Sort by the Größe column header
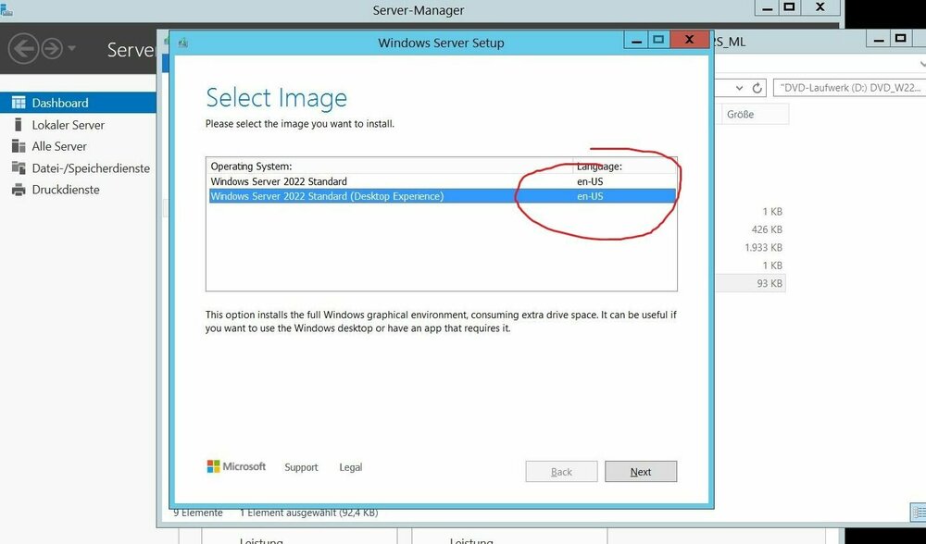Screen dimensions: 926x544 (750, 114)
